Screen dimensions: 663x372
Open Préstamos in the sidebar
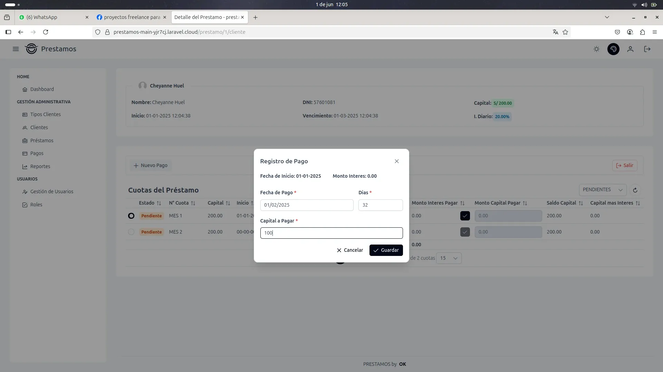coord(41,141)
